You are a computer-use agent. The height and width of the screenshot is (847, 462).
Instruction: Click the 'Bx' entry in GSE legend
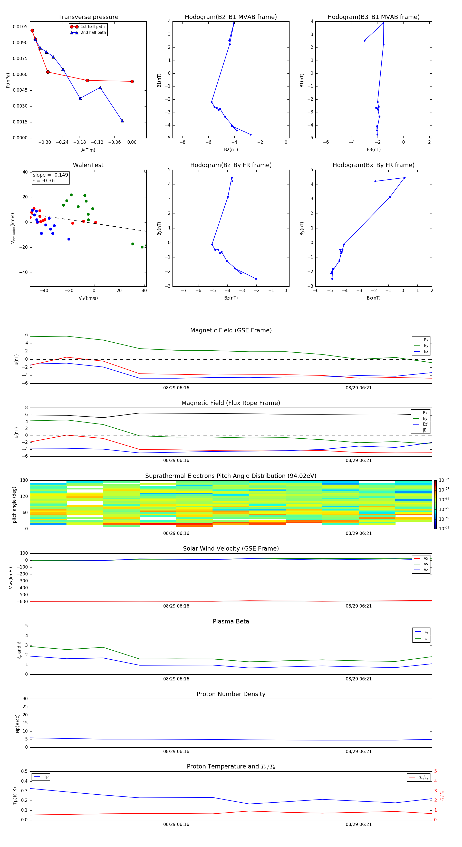tap(421, 340)
